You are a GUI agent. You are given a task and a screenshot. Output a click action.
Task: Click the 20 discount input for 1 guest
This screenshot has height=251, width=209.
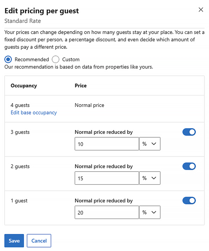click(107, 212)
